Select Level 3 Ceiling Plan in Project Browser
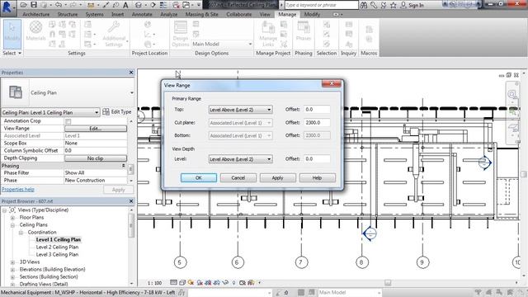The image size is (528, 297). point(57,255)
